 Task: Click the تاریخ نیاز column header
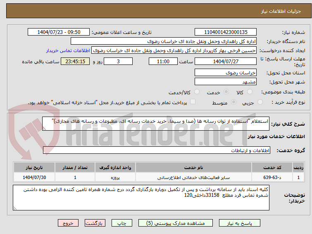tap(34, 167)
